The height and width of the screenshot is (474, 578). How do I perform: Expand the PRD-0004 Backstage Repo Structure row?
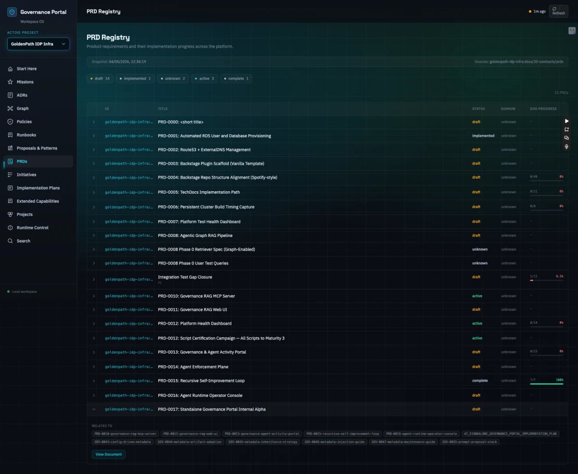94,178
